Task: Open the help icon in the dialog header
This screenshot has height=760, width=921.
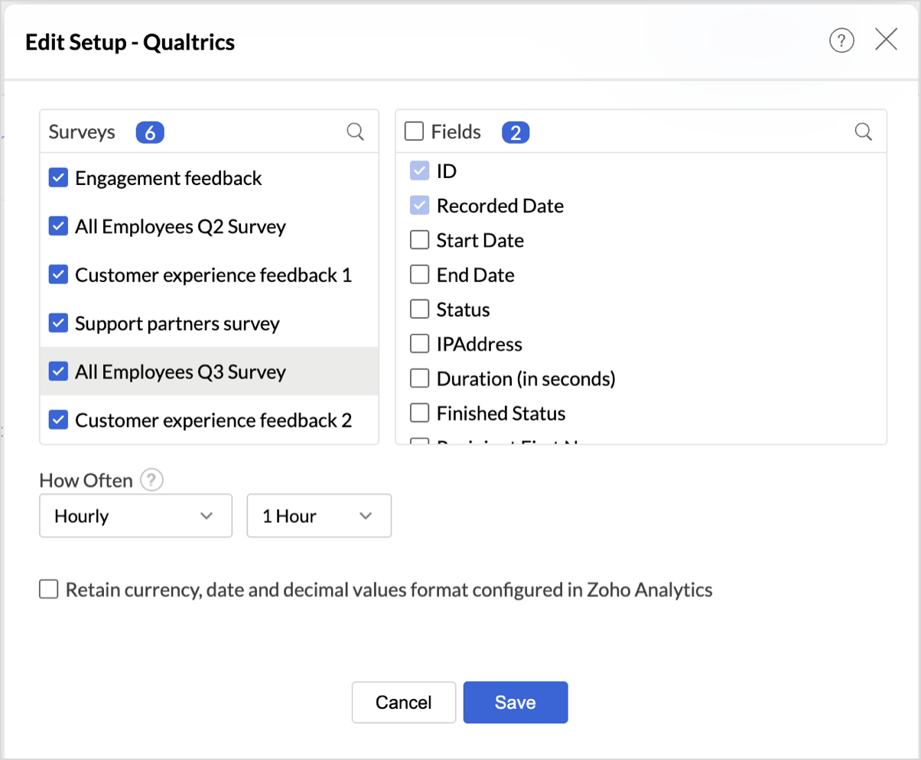Action: [x=841, y=41]
